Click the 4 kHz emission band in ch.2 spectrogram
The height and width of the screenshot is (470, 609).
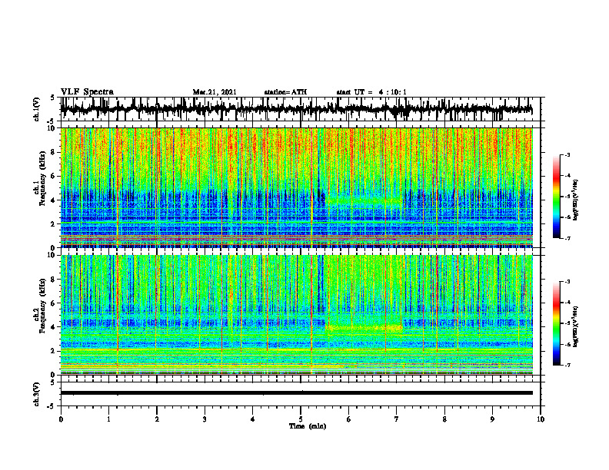[364, 328]
